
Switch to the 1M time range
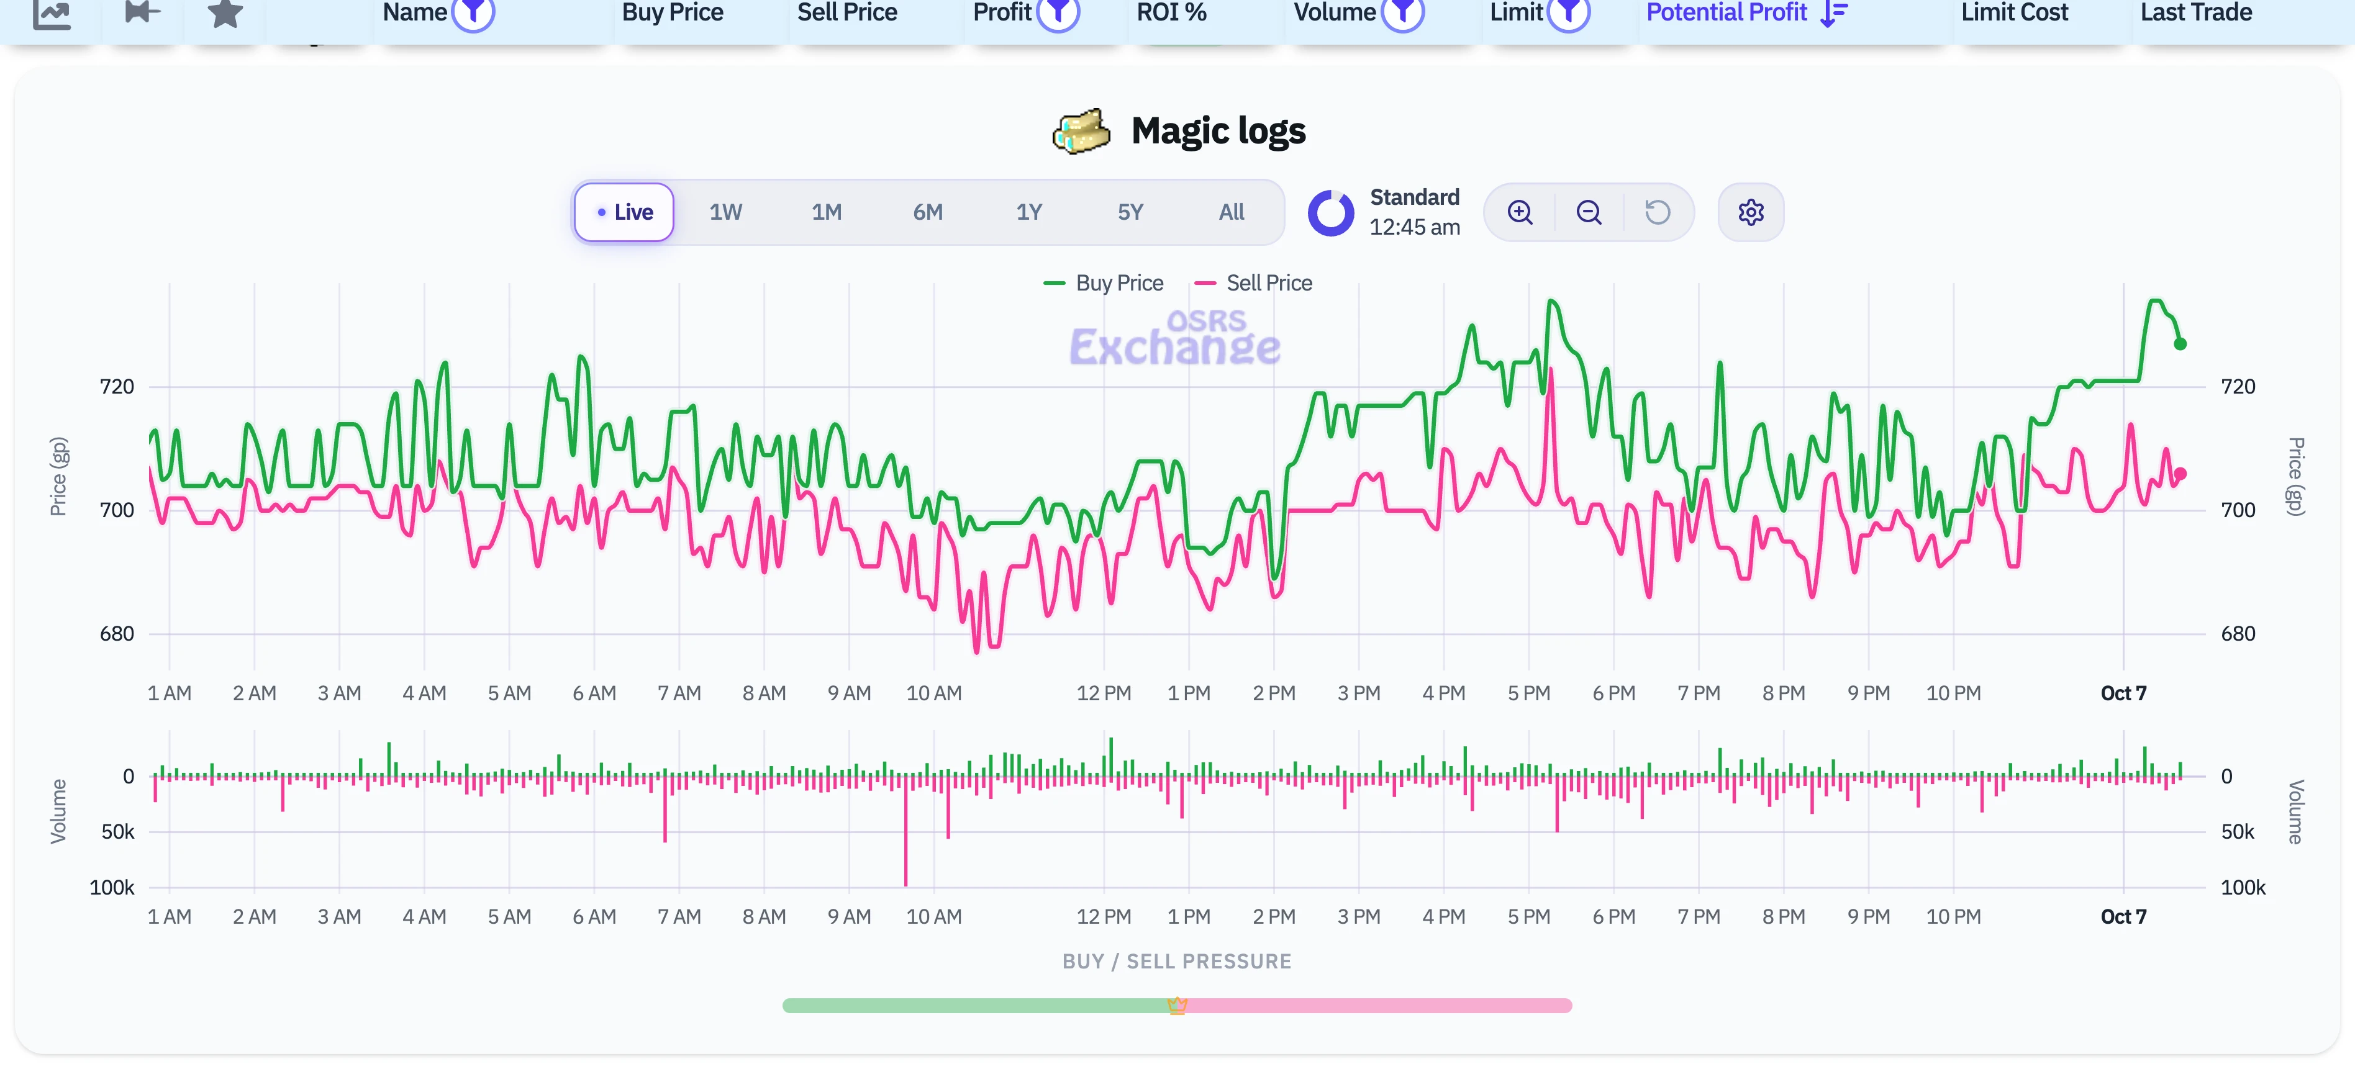click(x=827, y=213)
